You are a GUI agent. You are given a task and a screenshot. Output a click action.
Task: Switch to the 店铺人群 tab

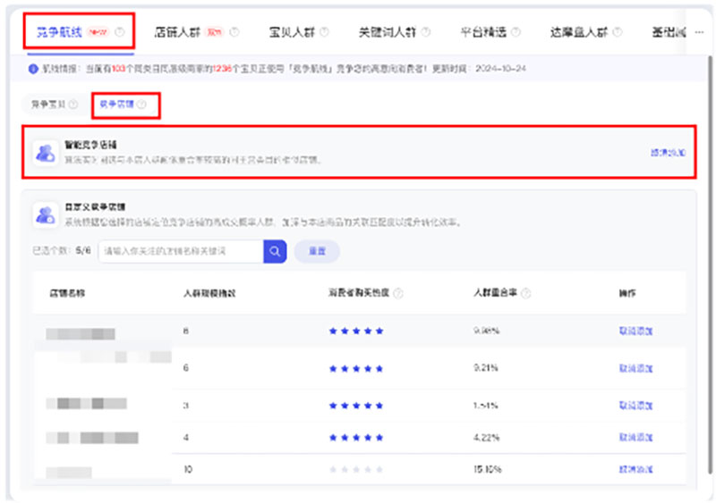tap(177, 32)
